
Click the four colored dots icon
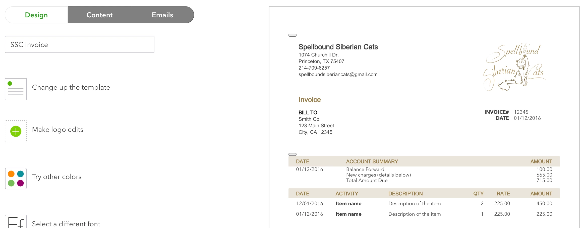[x=16, y=179]
